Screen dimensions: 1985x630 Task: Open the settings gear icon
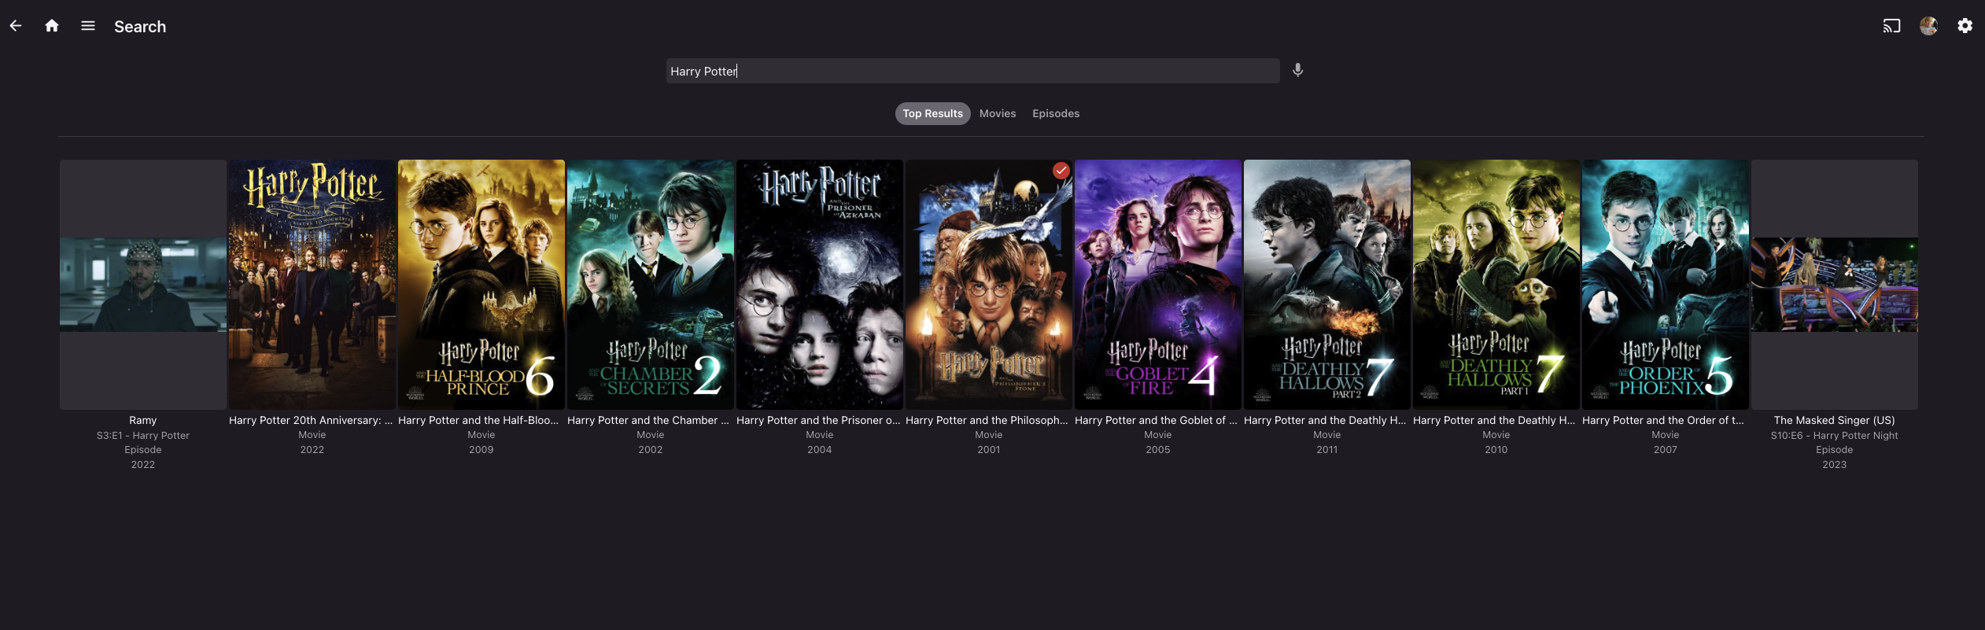click(x=1965, y=26)
